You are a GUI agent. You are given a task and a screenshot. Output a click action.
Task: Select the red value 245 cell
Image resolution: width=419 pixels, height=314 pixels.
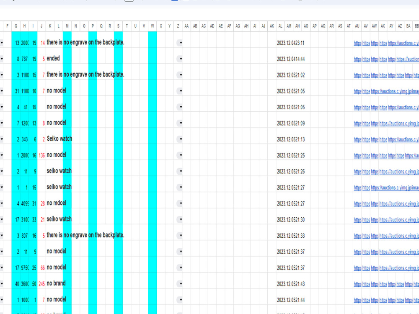41,284
